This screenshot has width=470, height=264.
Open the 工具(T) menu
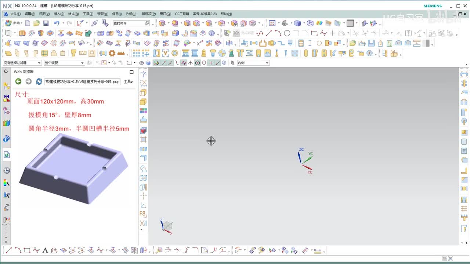88,14
